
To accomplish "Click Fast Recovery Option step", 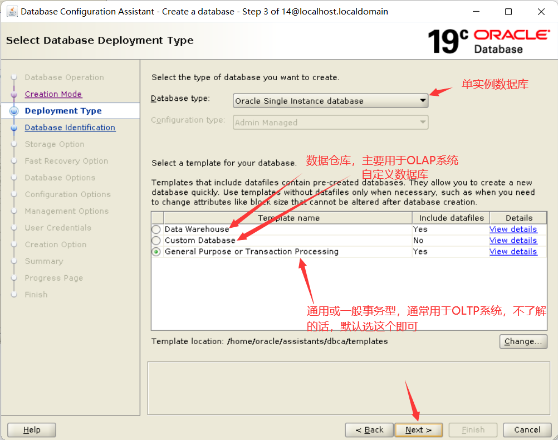I will (66, 161).
